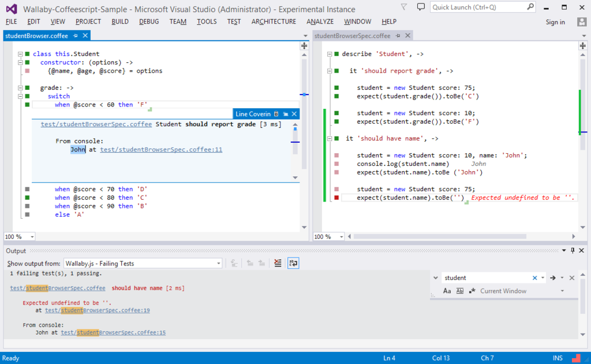The width and height of the screenshot is (591, 364).
Task: Pin the Line Coverin popup
Action: click(x=285, y=114)
